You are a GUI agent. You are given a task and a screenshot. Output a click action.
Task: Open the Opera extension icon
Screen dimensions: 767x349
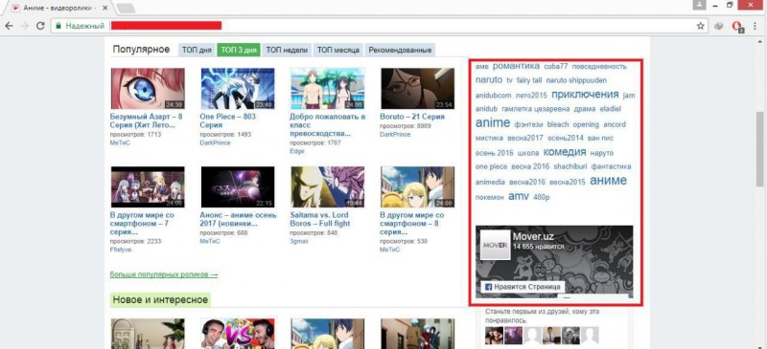[736, 27]
